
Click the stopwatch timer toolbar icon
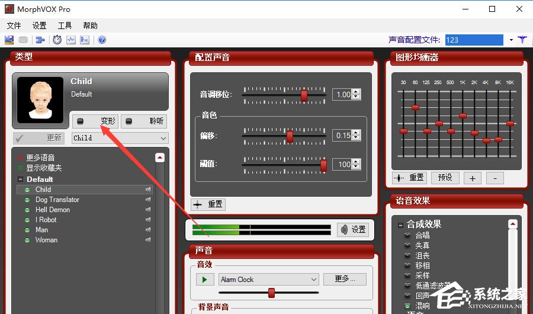coord(57,40)
